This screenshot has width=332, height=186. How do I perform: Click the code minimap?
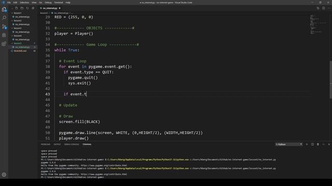[317, 24]
